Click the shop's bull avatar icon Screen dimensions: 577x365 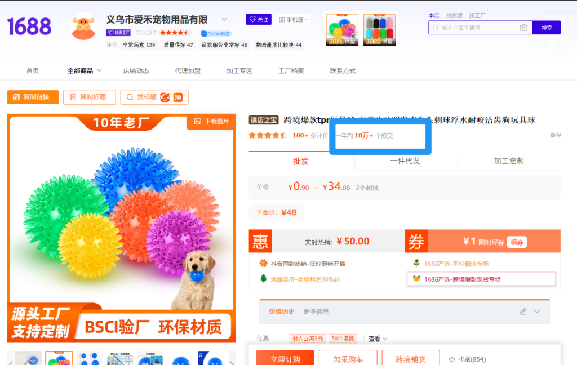tap(83, 26)
